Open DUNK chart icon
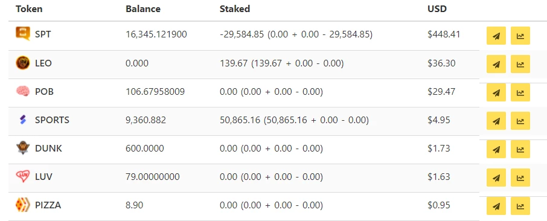The image size is (547, 221). point(520,149)
